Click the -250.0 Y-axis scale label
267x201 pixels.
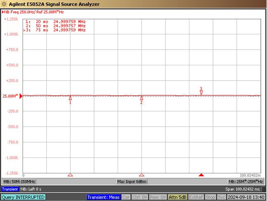click(13, 111)
